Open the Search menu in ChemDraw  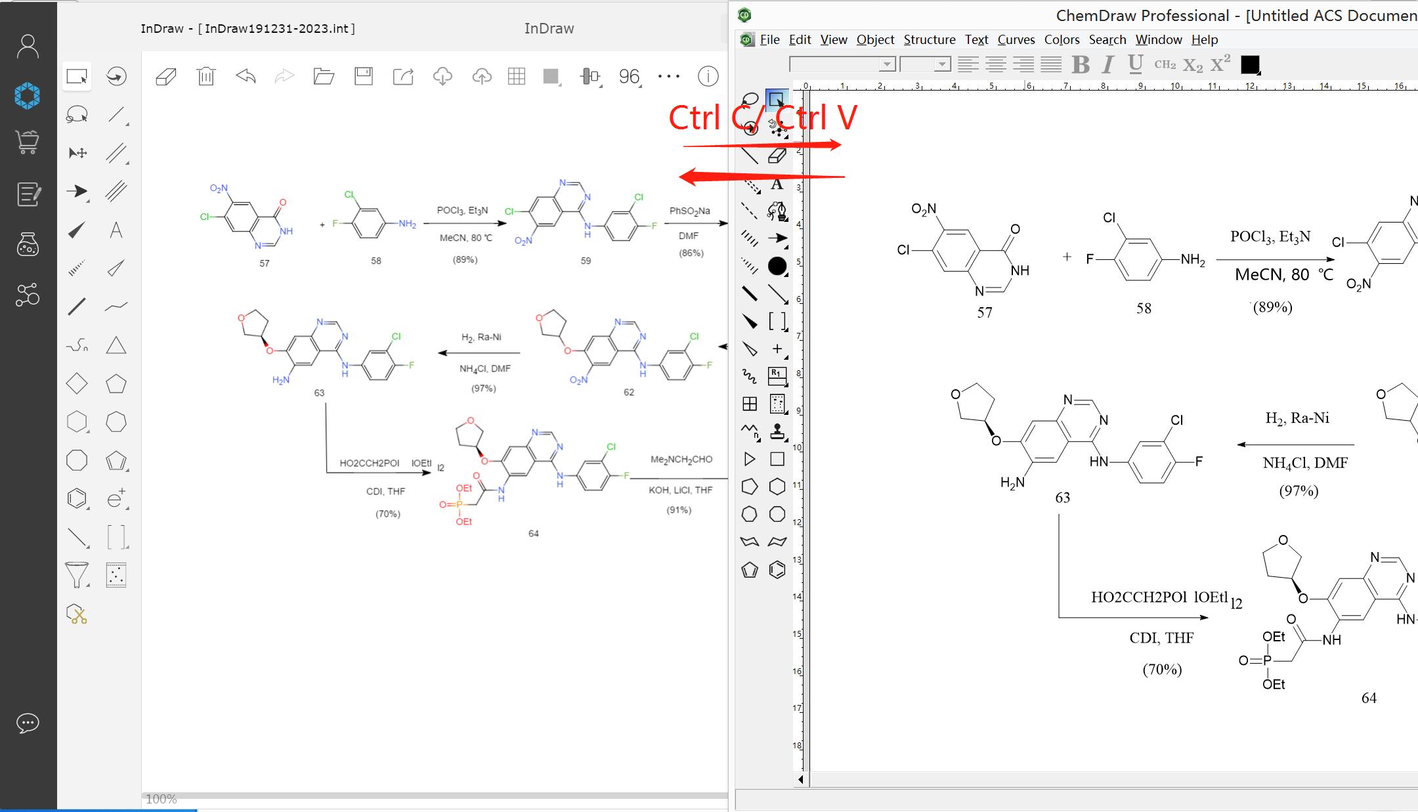1106,40
